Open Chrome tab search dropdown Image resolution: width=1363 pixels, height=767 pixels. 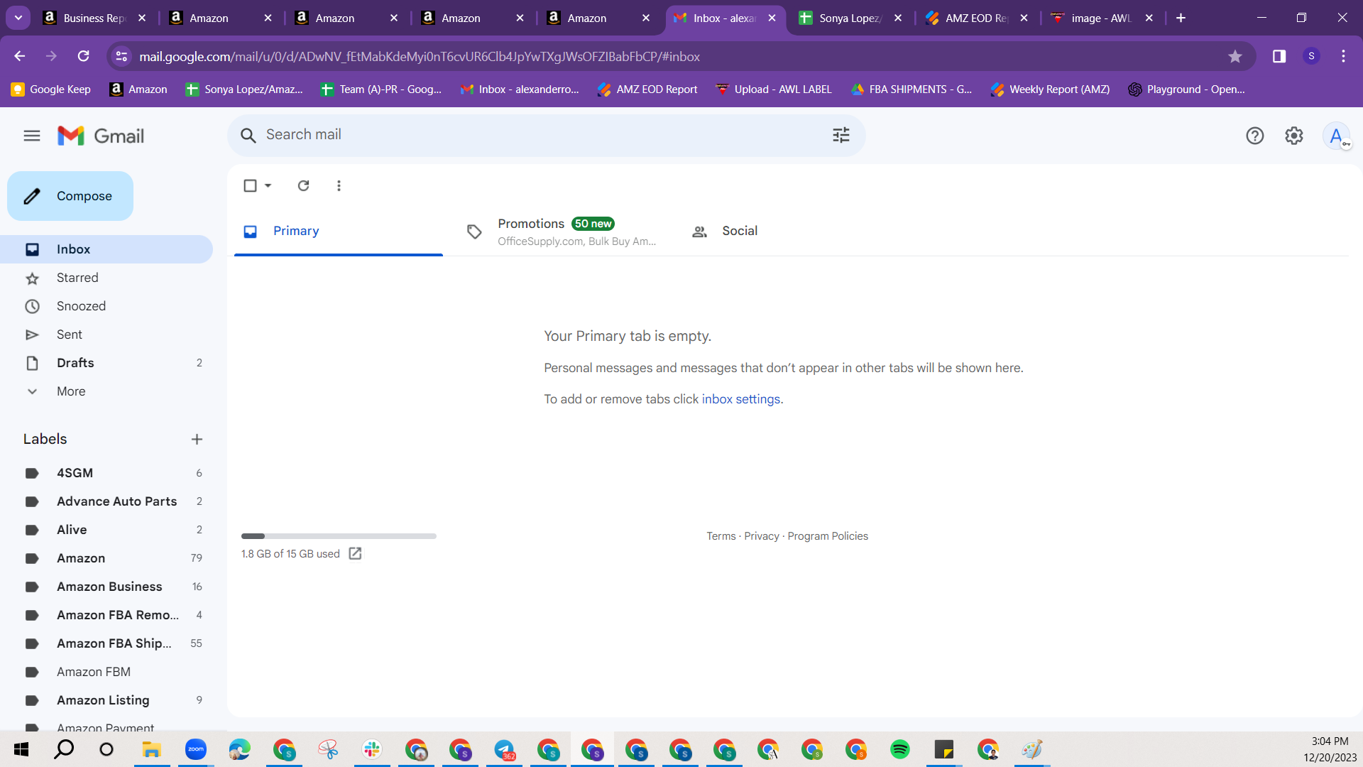tap(18, 18)
